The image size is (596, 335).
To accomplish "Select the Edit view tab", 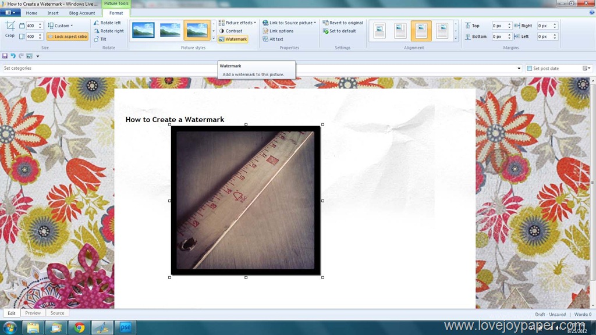I will 12,313.
